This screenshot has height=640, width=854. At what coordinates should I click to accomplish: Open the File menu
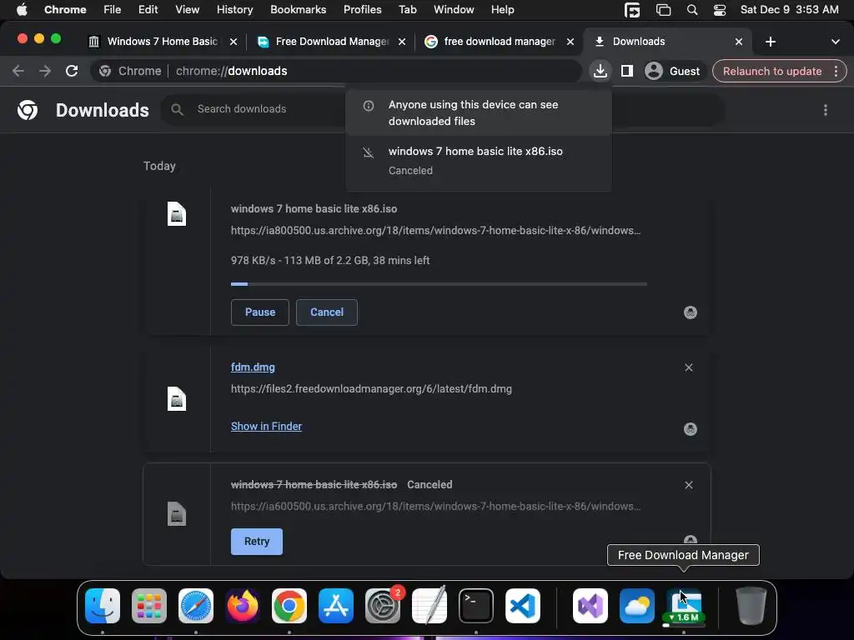[x=113, y=10]
